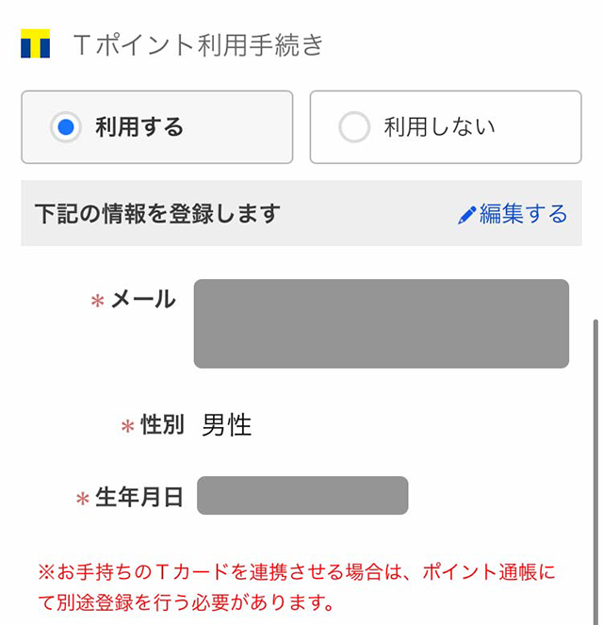603x625 pixels.
Task: Focus the grey メール input field
Action: pos(381,323)
